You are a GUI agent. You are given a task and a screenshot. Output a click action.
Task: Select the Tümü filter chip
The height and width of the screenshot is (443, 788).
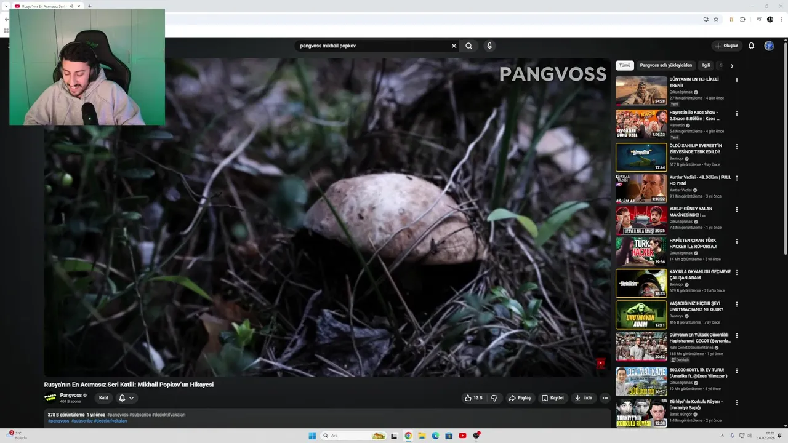coord(625,65)
